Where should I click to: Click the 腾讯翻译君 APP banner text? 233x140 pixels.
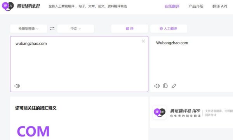pos(185,111)
